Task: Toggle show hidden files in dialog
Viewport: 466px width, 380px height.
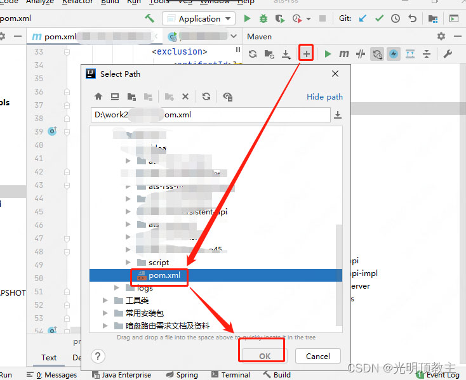Action: pyautogui.click(x=228, y=97)
